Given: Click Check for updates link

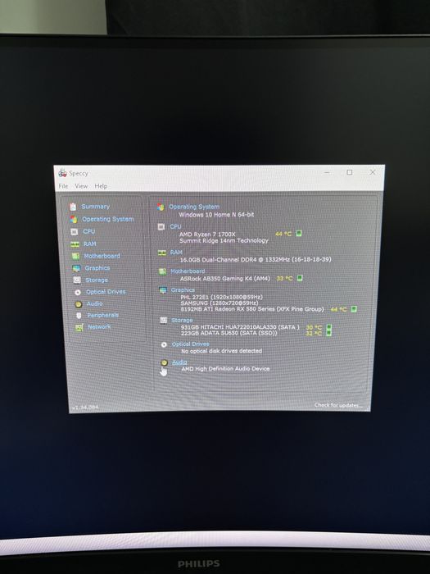Looking at the screenshot, I should click(338, 405).
